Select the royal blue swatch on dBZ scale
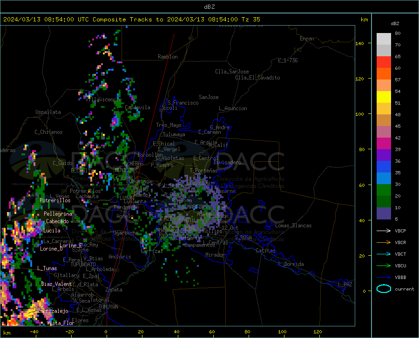419x338 pixels. click(384, 167)
